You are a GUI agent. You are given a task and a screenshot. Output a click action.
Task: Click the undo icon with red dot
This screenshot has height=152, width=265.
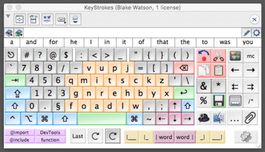pyautogui.click(x=204, y=55)
